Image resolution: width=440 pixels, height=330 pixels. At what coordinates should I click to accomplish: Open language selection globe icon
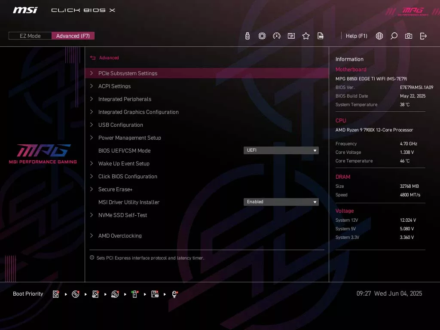[379, 36]
